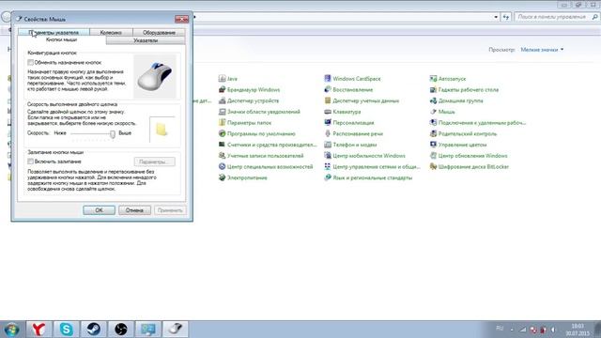Screen dimensions: 601x338
Task: Switch to the Колесико tab
Action: pos(111,33)
